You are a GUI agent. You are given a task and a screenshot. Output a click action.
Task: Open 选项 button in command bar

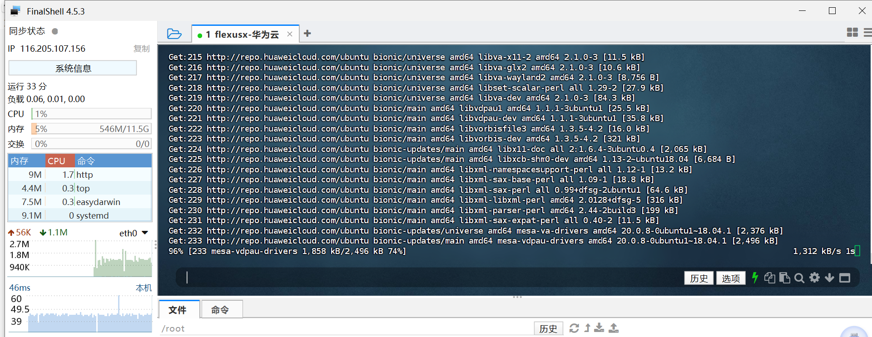(x=731, y=278)
